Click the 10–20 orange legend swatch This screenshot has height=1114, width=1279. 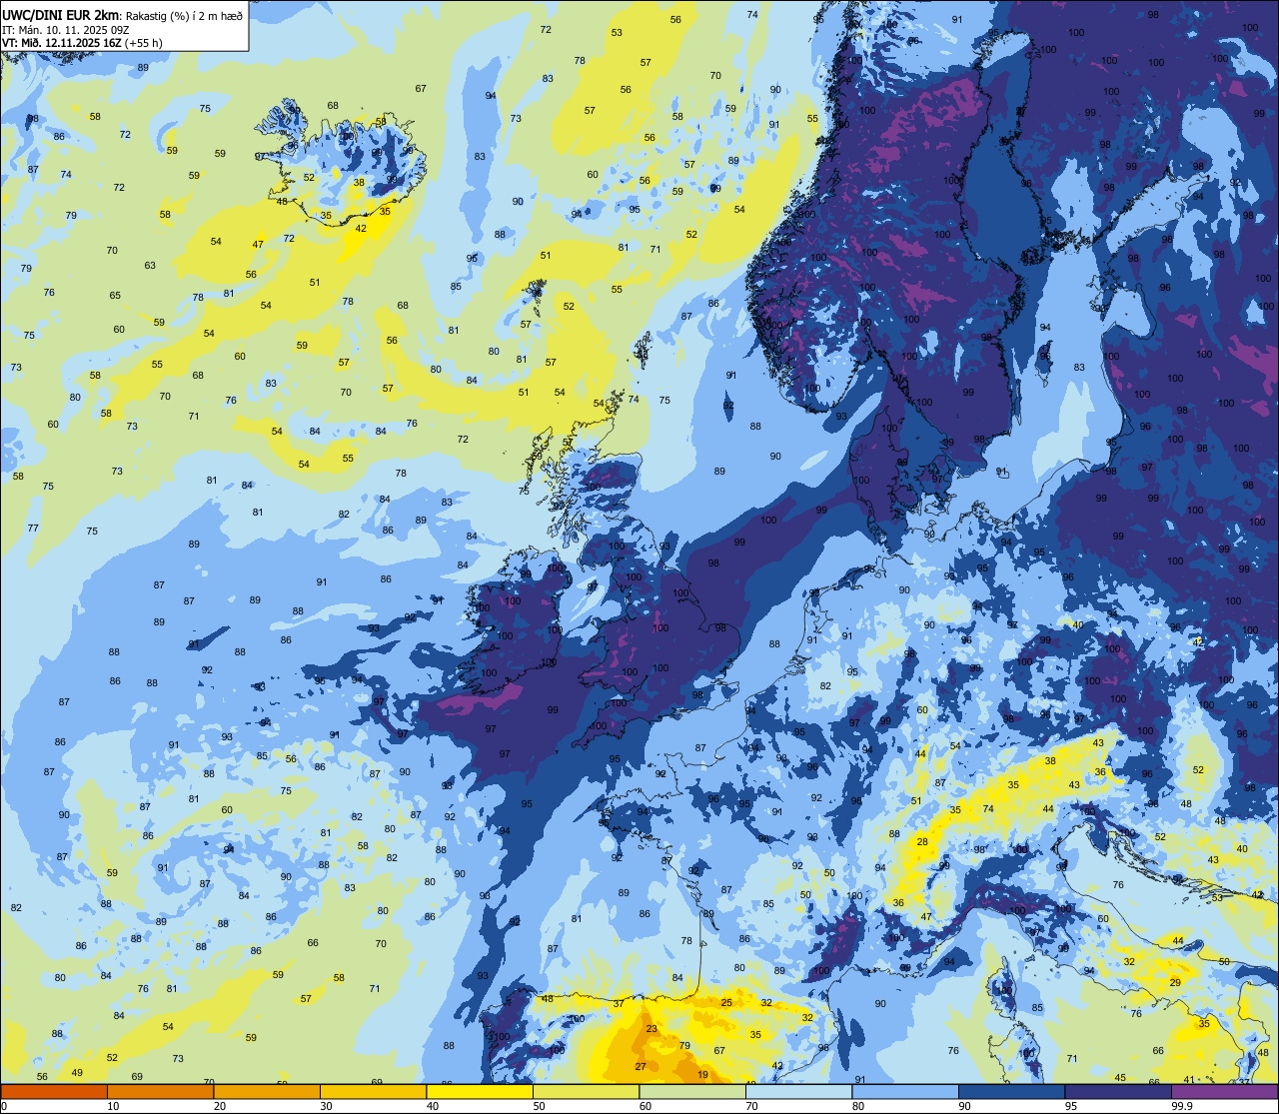click(160, 1091)
